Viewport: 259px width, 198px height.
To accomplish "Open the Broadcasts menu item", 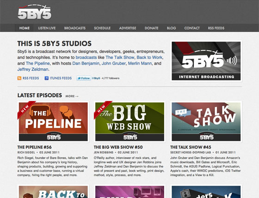I will pyautogui.click(x=75, y=28).
